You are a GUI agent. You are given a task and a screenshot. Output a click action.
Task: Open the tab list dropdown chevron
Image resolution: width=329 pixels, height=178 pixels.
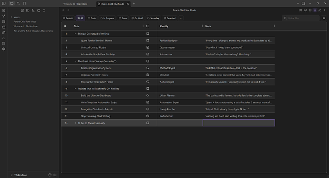pos(298,3)
